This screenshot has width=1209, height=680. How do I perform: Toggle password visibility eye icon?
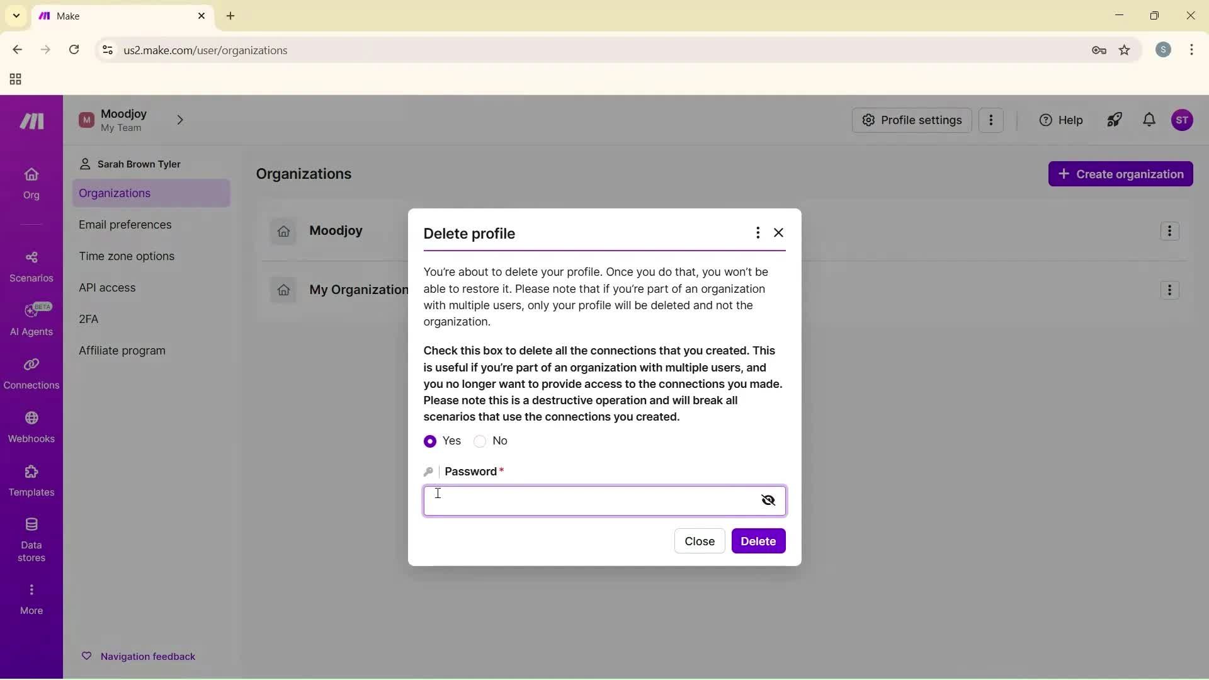[768, 501]
